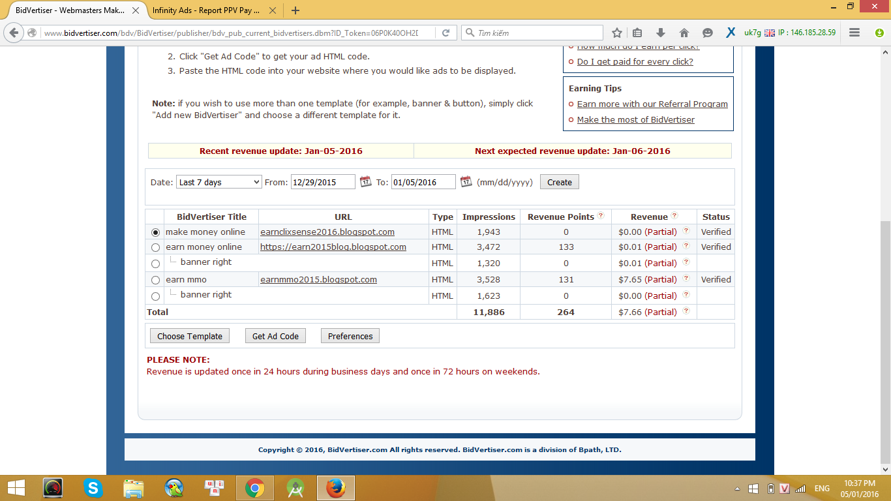Image resolution: width=891 pixels, height=501 pixels.
Task: Click the help icon in the Total row
Action: tap(686, 312)
